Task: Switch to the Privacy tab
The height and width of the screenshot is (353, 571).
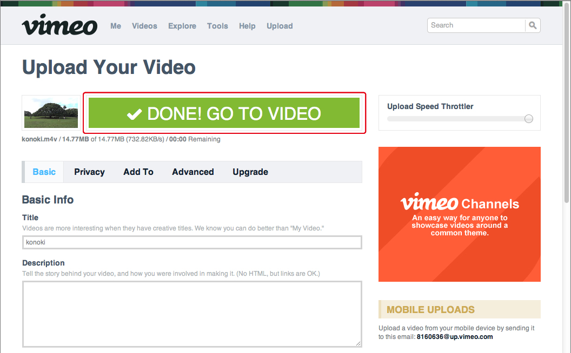Action: tap(90, 172)
